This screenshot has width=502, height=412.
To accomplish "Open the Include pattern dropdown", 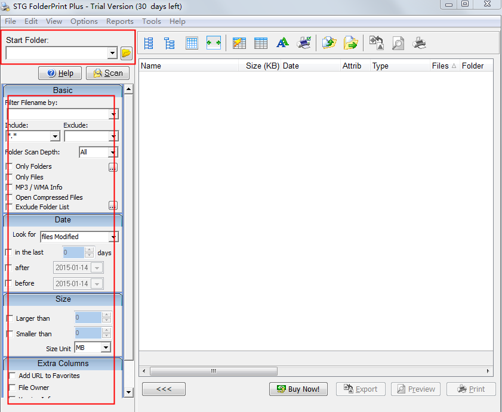I will [55, 137].
